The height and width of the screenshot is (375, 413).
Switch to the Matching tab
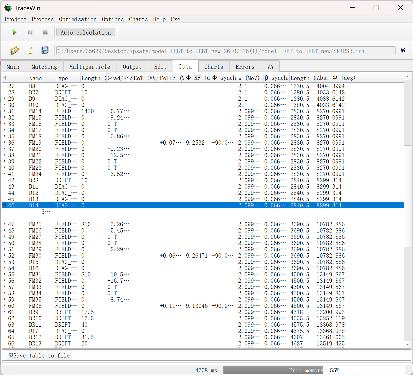pos(44,67)
